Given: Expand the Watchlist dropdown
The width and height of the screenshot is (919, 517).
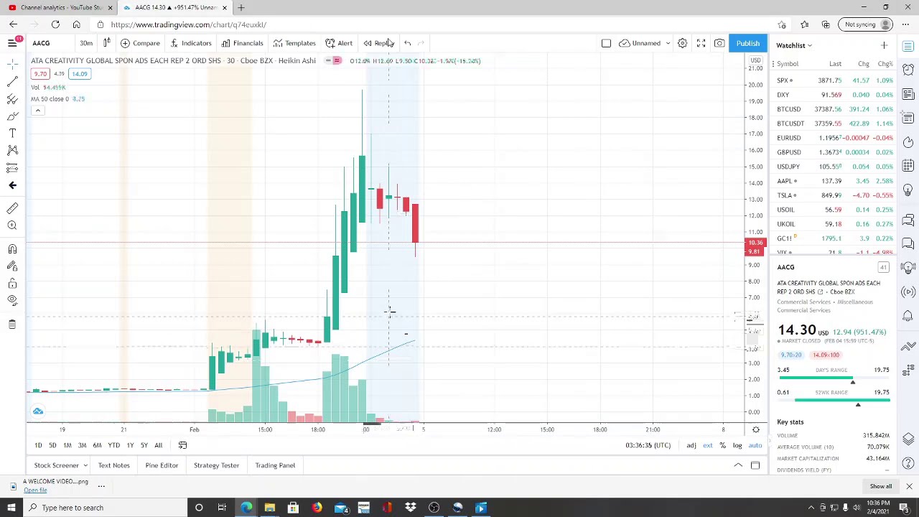Looking at the screenshot, I should [794, 45].
